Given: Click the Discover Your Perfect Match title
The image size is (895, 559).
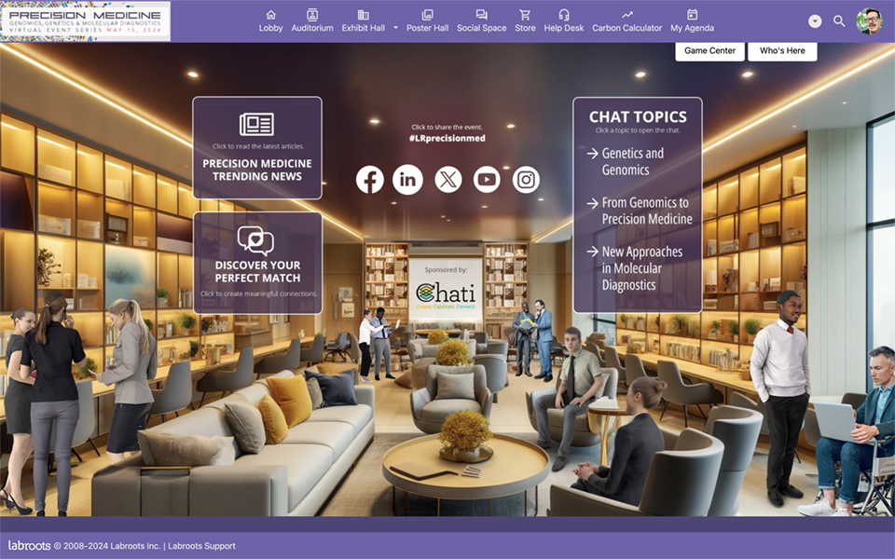Looking at the screenshot, I should pos(257,271).
